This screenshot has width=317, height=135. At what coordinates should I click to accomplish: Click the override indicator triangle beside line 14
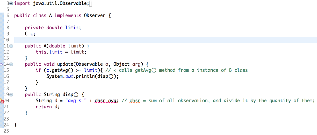point(2,64)
